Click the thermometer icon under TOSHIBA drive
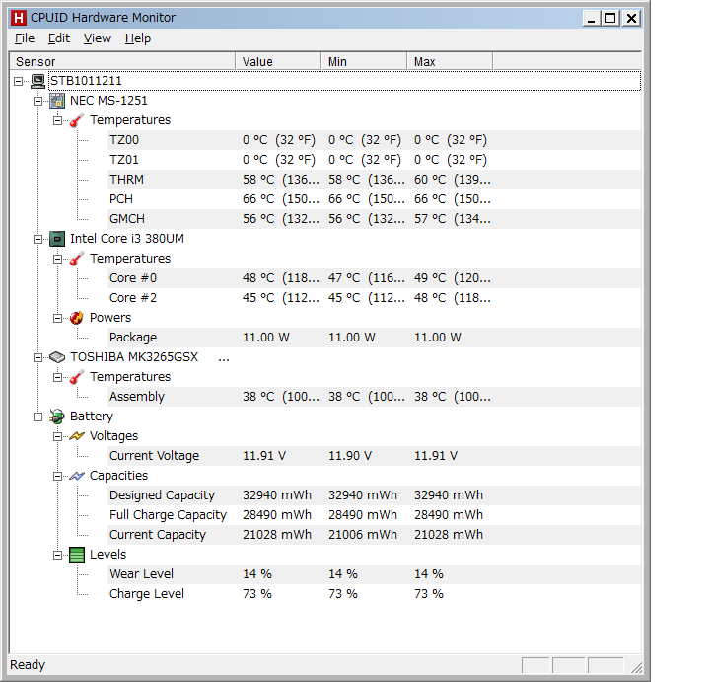712x682 pixels. point(77,377)
